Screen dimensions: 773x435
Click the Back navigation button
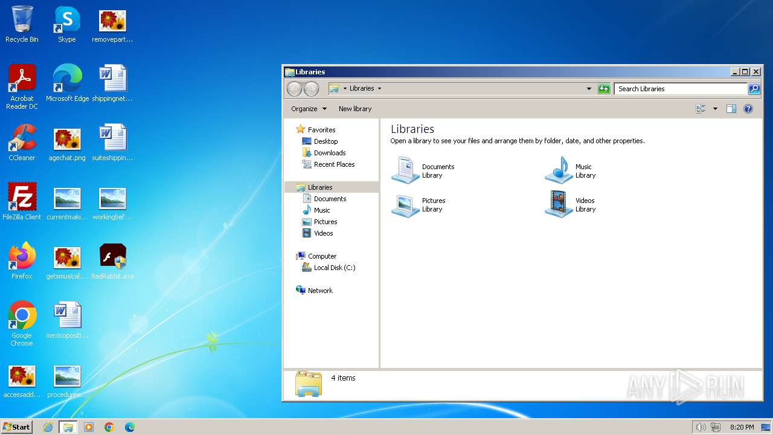(294, 89)
